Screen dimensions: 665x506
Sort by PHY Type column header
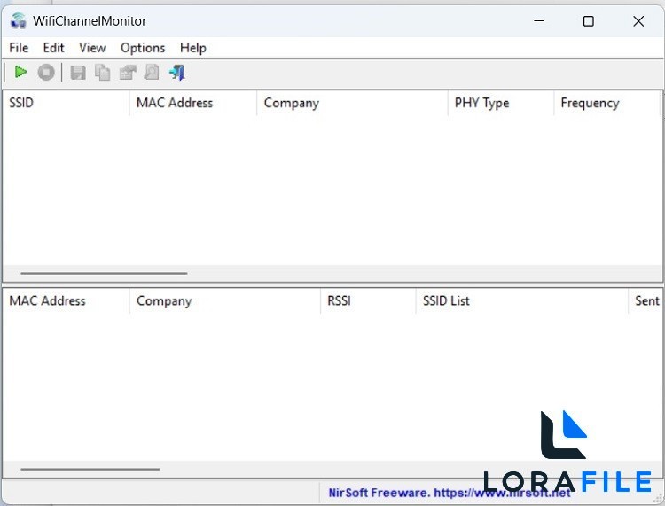(x=500, y=103)
